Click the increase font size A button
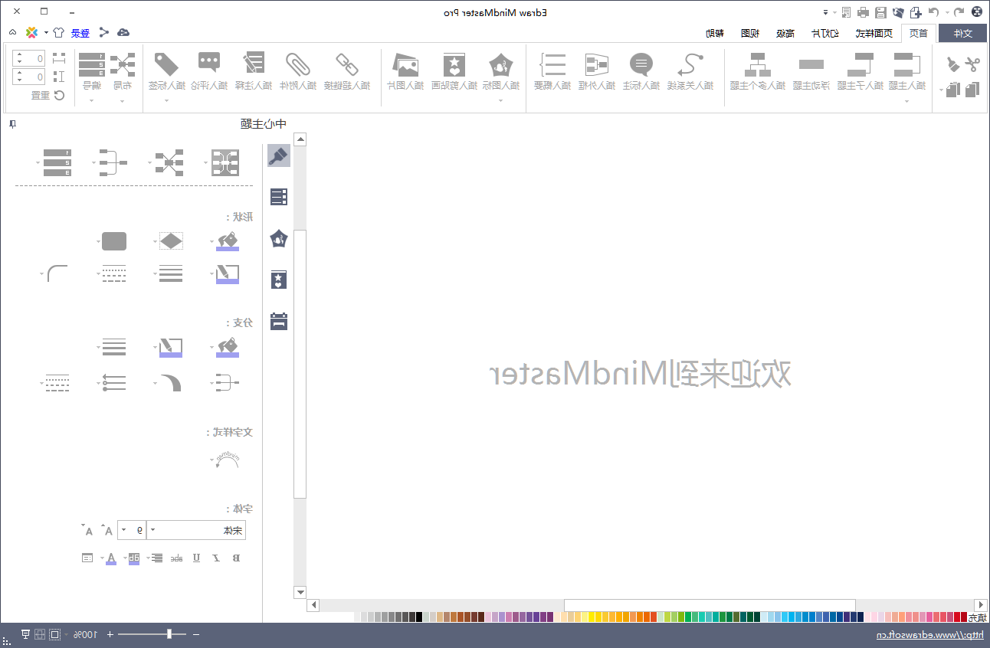Image resolution: width=990 pixels, height=648 pixels. [109, 530]
